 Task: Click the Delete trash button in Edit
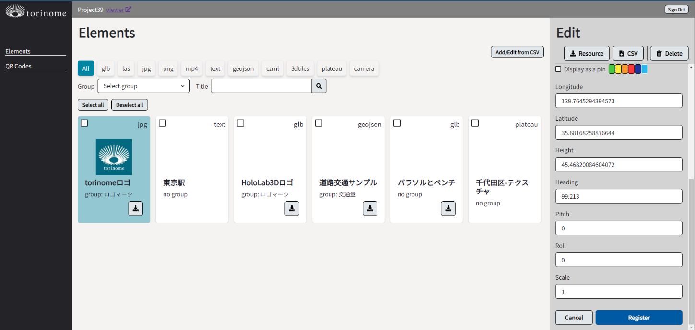click(x=669, y=54)
